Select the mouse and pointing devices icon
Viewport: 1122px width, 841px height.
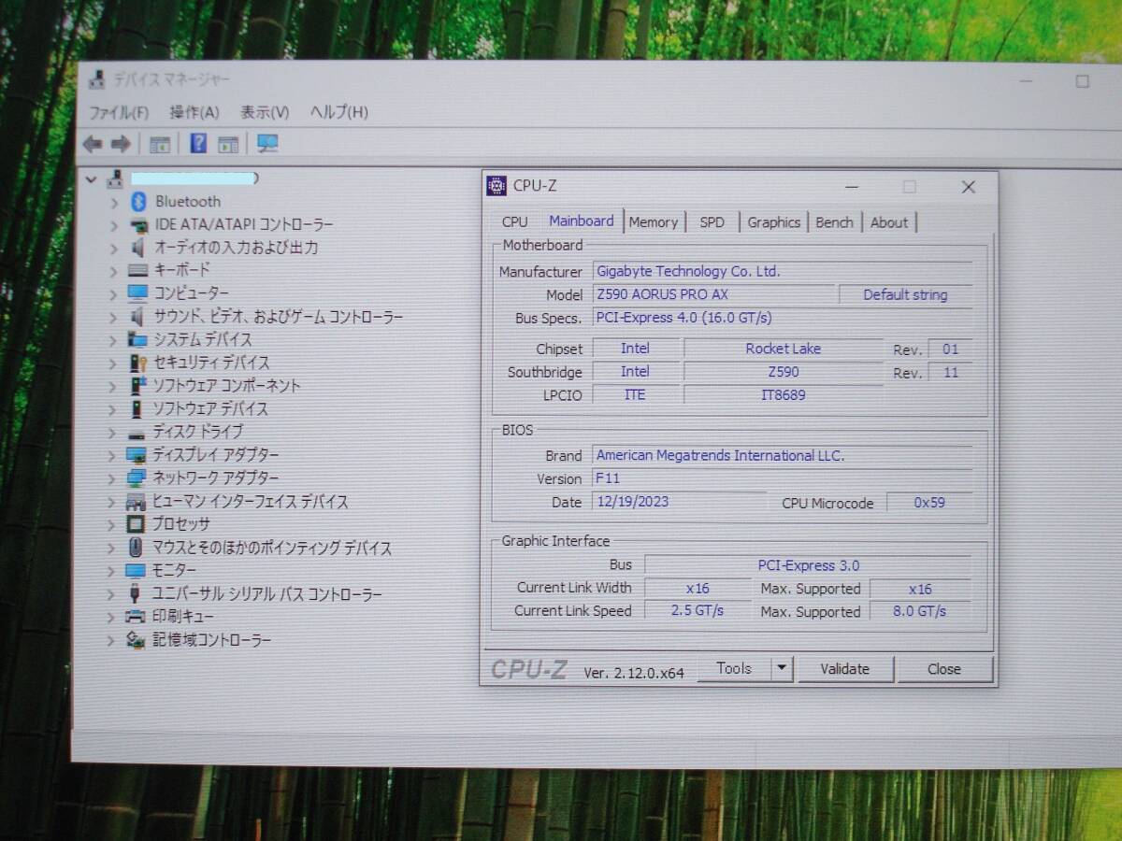click(136, 548)
